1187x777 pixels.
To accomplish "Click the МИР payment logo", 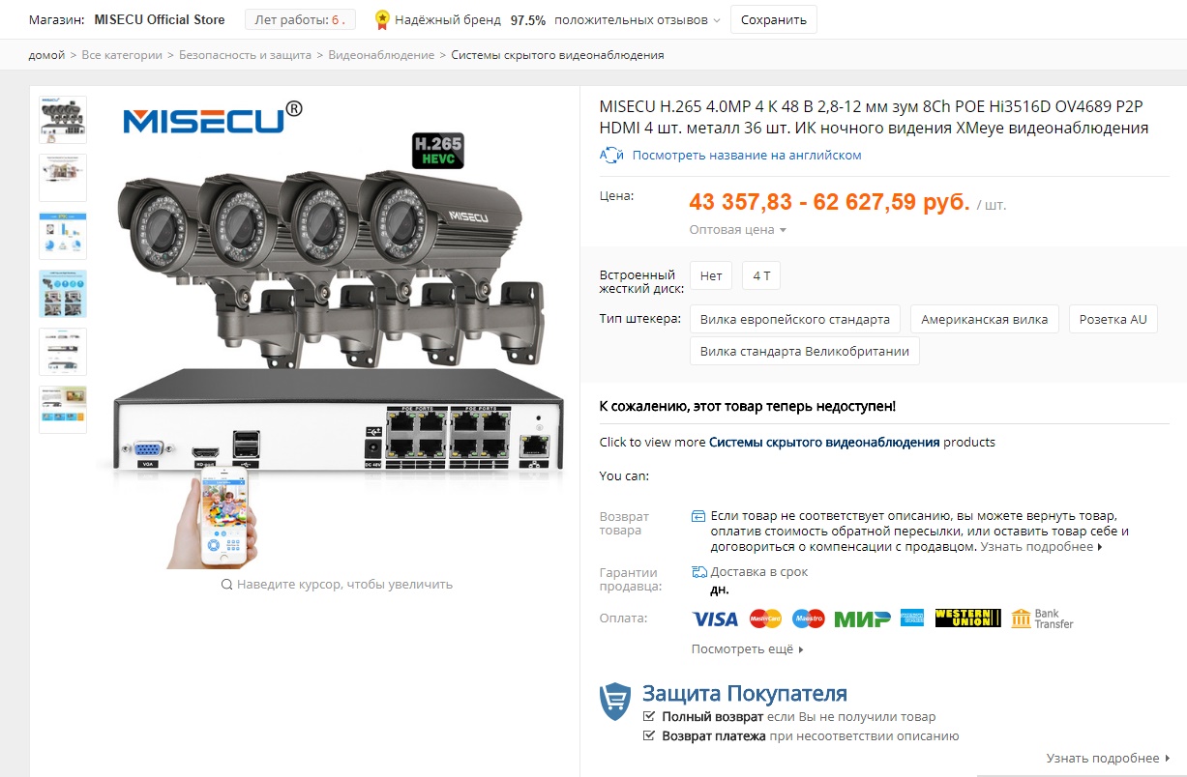I will 862,619.
